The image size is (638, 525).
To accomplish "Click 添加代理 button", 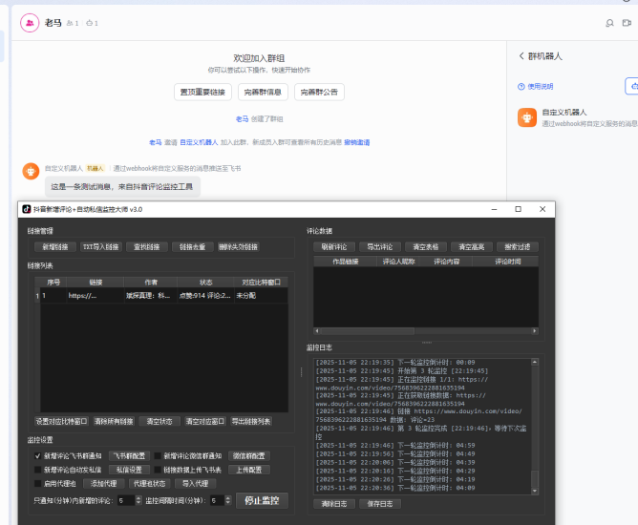I will [104, 484].
